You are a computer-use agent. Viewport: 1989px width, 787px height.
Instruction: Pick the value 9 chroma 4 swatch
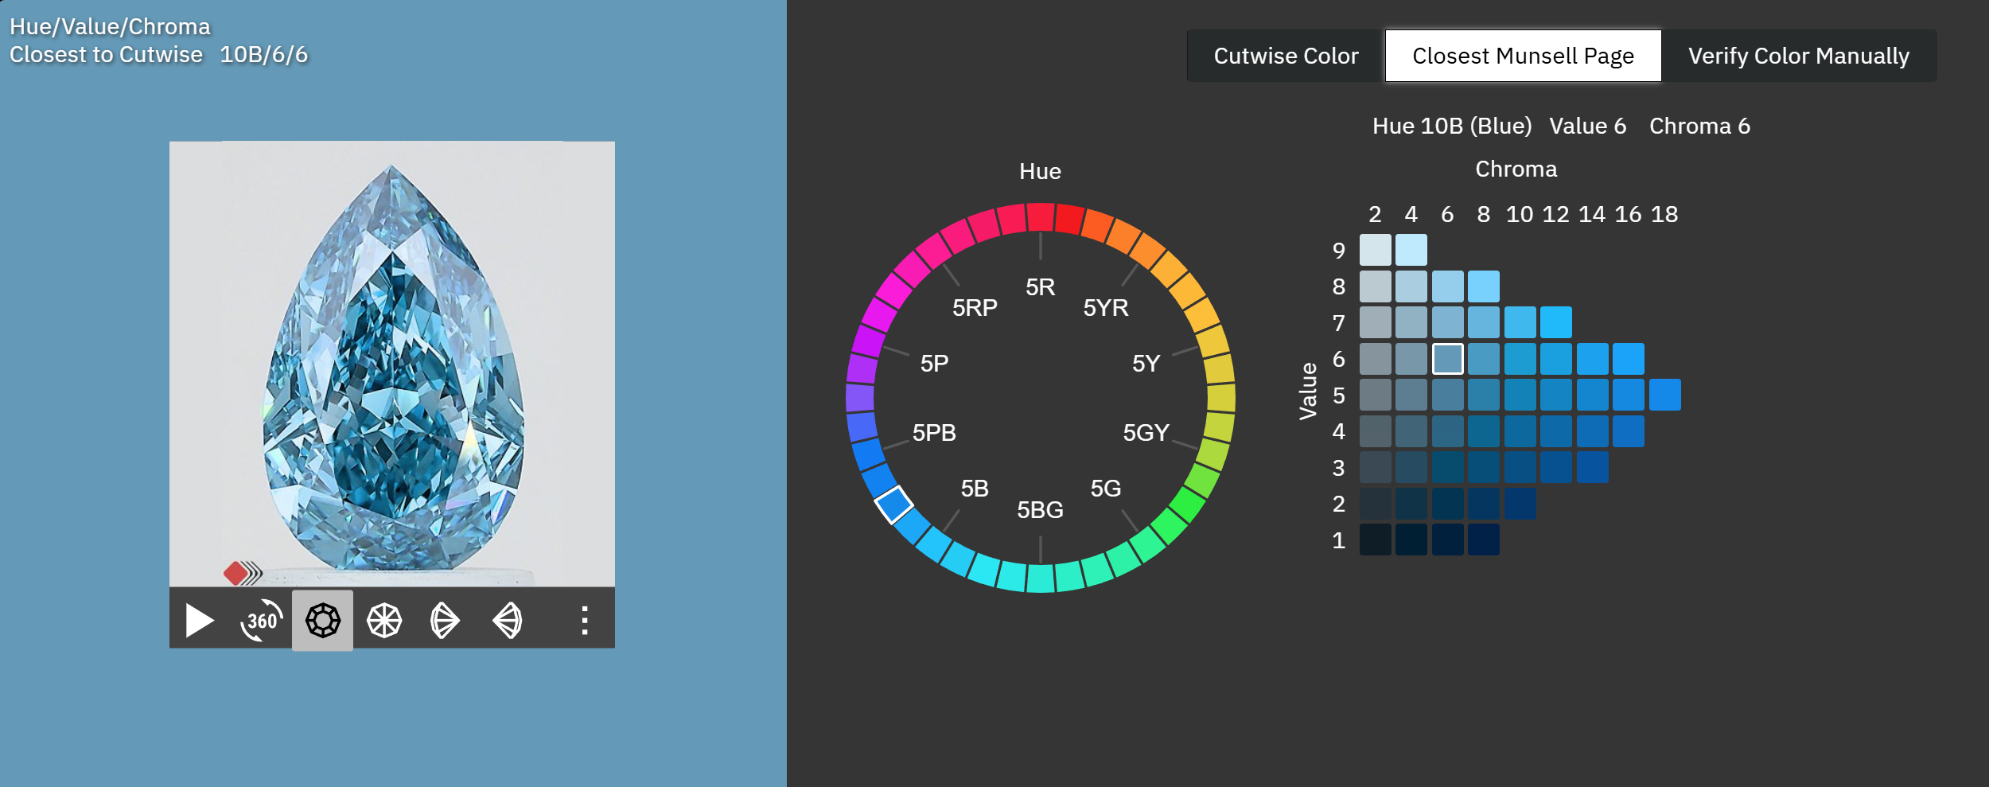(1411, 250)
